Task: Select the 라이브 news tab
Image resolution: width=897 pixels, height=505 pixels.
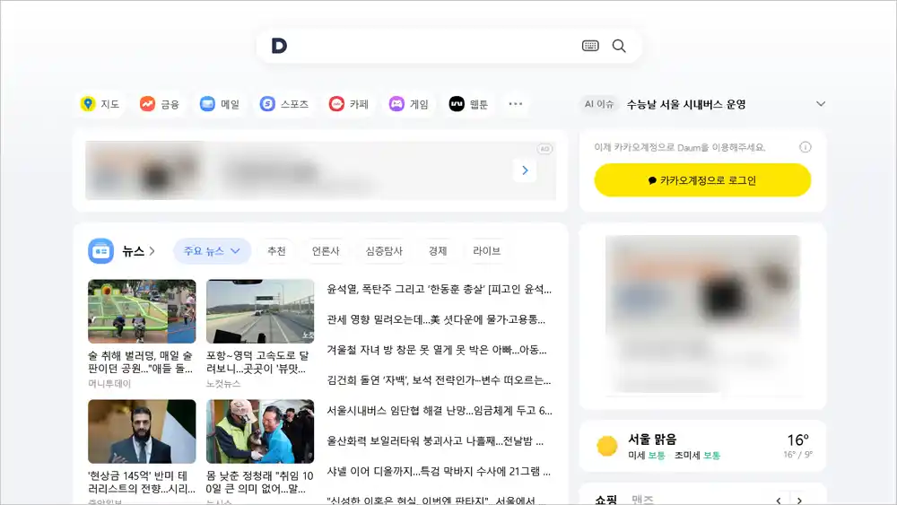Action: [486, 251]
